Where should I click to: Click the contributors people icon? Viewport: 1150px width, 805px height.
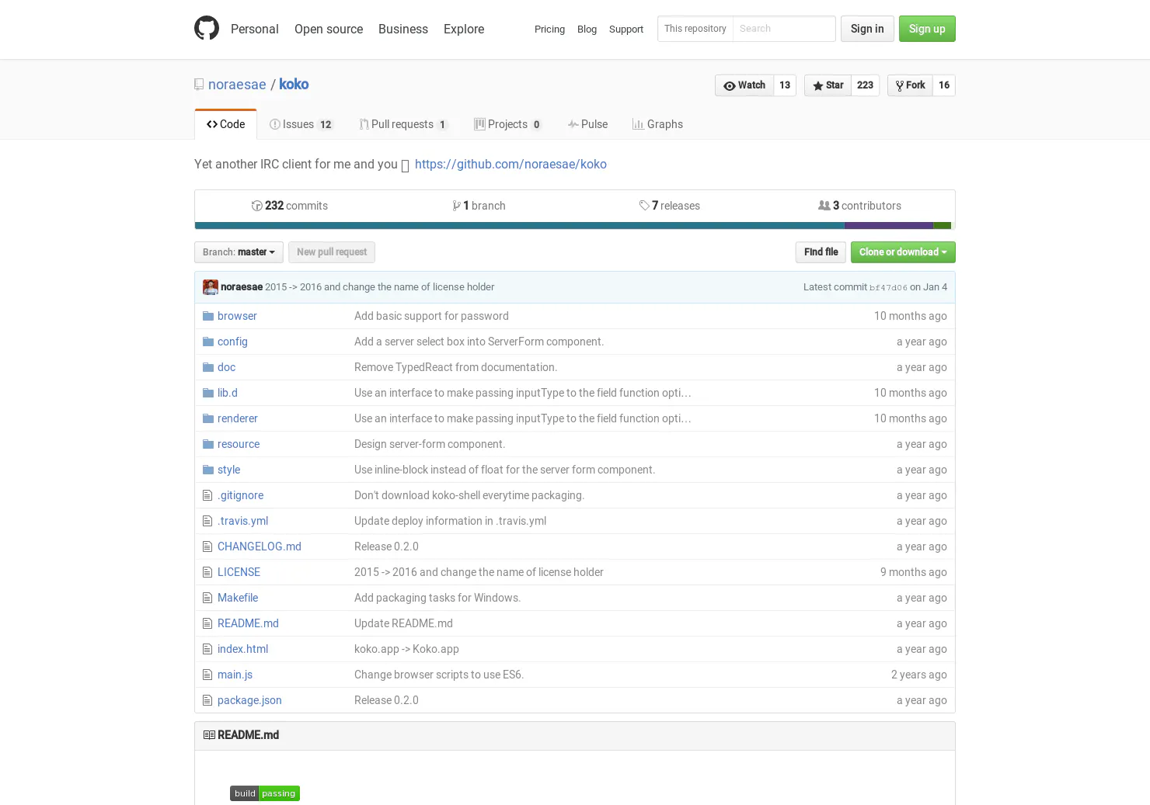(824, 206)
